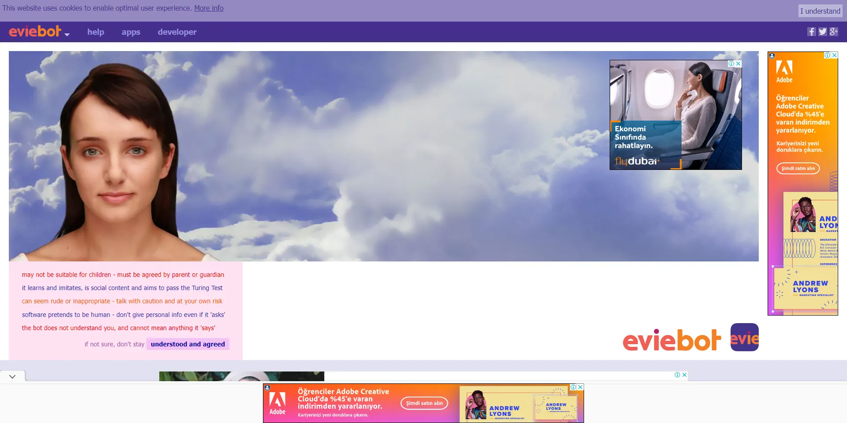Image resolution: width=847 pixels, height=423 pixels.
Task: Open bottom Adobe banner ad info icon
Action: [573, 387]
